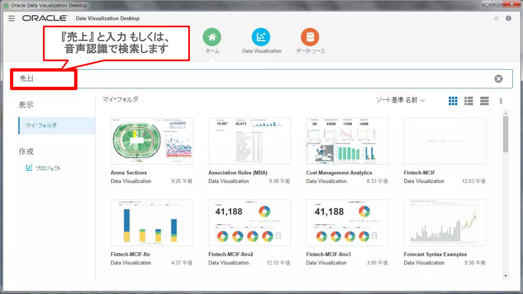
Task: Open the hamburger navigation menu
Action: [11, 18]
